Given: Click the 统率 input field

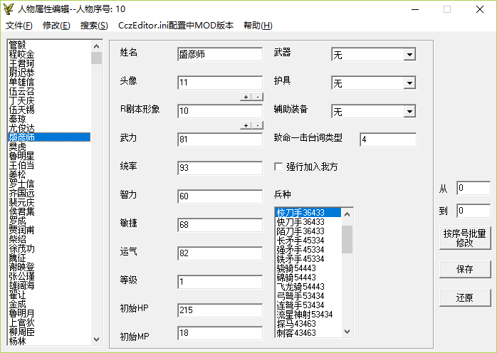Looking at the screenshot, I should (220, 168).
